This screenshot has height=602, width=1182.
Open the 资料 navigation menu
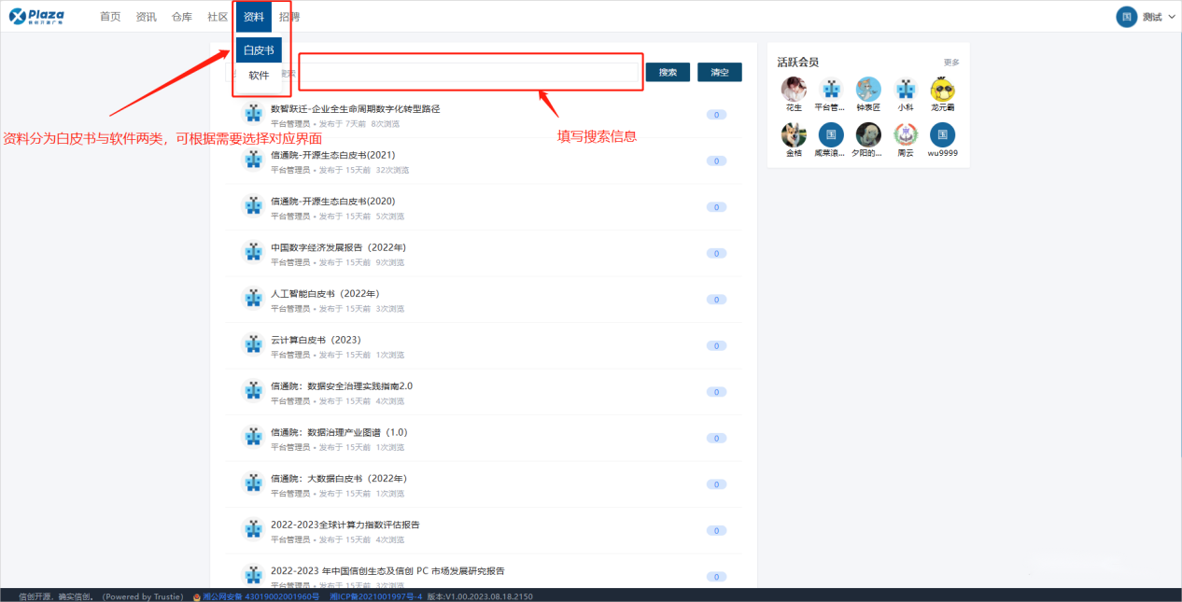(253, 17)
